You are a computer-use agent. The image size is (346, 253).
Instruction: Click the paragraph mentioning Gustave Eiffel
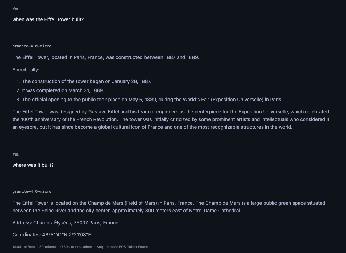pos(171,119)
